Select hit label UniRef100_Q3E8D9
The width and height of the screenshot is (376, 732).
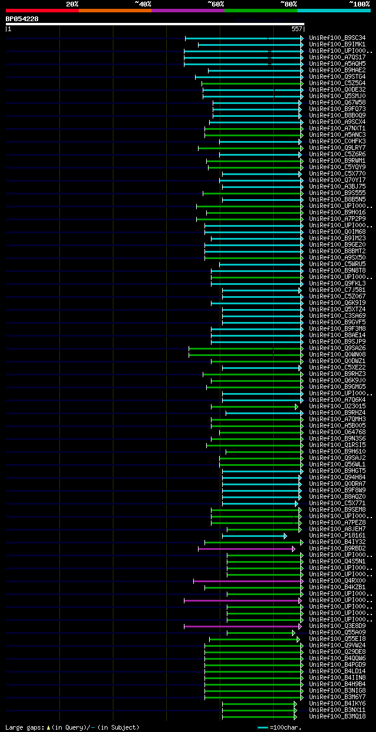337,626
